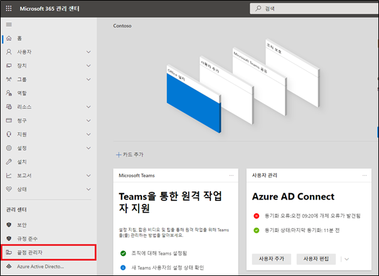This screenshot has width=379, height=276.
Task: Click the Azure Active Directory diamond icon
Action: pos(9,267)
